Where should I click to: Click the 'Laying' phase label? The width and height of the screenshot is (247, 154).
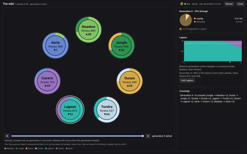click(200, 18)
